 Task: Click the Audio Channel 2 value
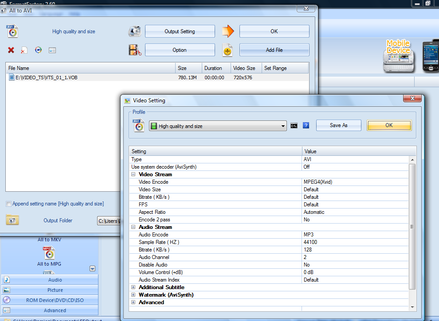pyautogui.click(x=305, y=257)
